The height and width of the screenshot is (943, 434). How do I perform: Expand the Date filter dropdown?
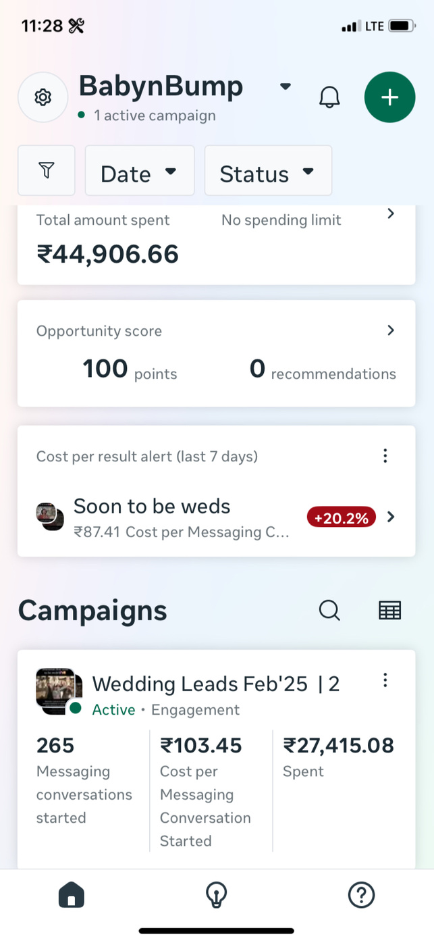point(139,172)
